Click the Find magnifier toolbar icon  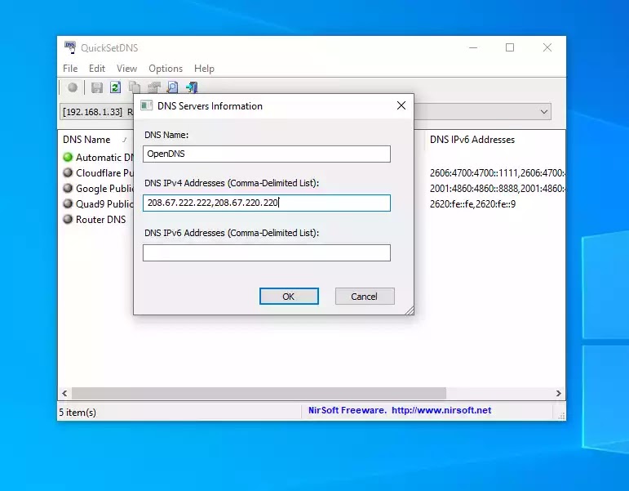[x=172, y=87]
